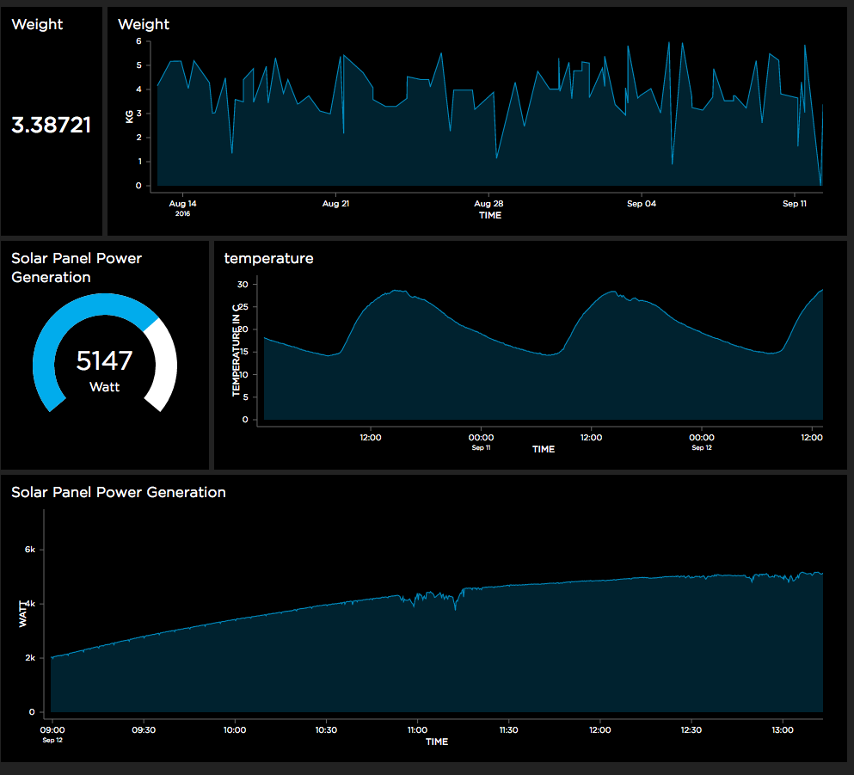Click the Aug 21 tick label on Weight chart
Viewport: 854px width, 775px height.
(335, 204)
